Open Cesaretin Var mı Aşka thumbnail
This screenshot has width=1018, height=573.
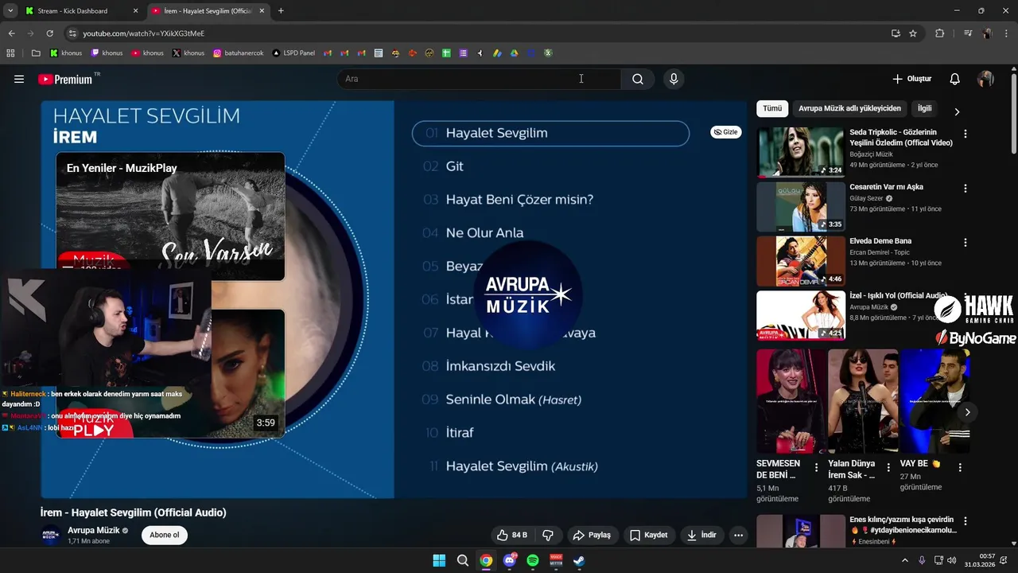[x=800, y=206]
